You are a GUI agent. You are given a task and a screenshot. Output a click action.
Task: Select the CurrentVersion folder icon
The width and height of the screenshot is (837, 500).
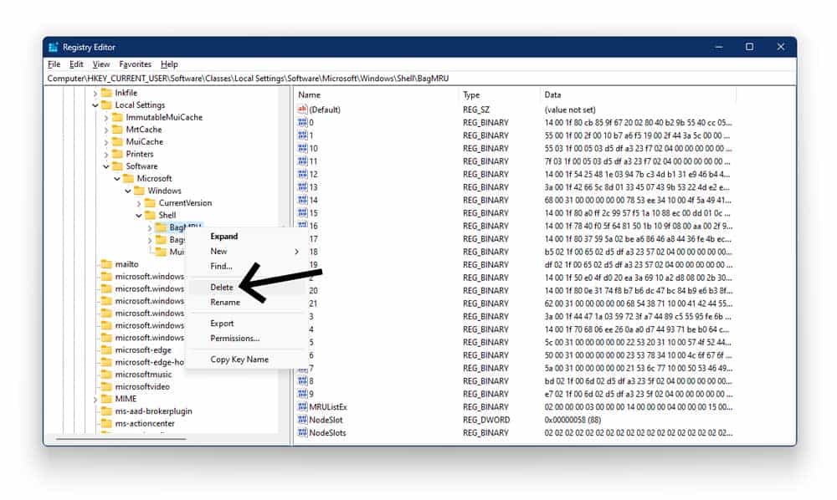[150, 203]
